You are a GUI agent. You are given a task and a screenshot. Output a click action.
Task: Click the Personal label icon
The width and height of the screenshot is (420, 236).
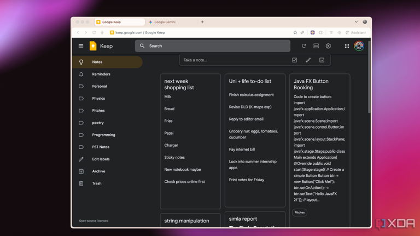tap(81, 87)
